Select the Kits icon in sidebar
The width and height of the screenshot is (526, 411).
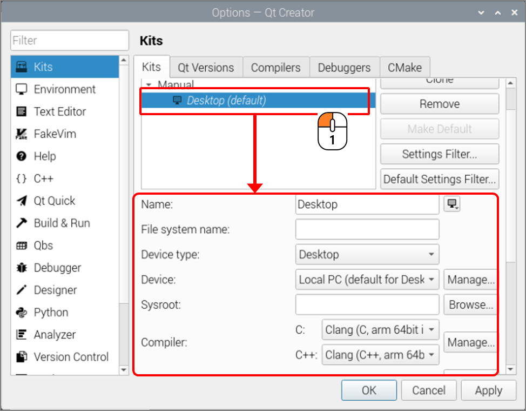pos(22,67)
